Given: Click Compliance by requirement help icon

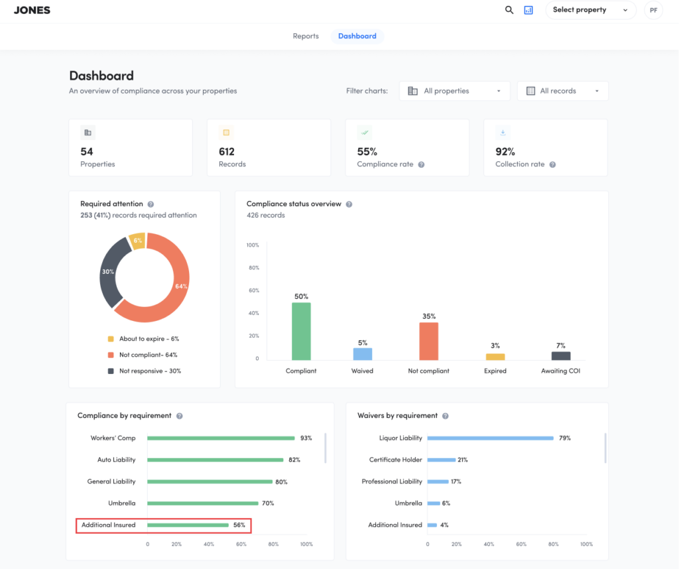Looking at the screenshot, I should tap(179, 416).
